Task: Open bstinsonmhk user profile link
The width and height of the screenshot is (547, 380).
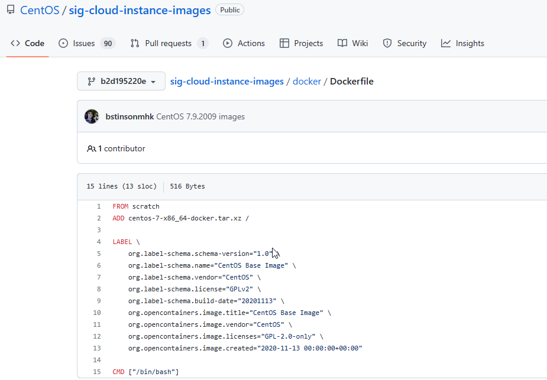Action: (x=130, y=116)
